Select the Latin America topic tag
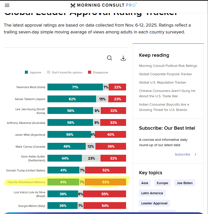208x214 pixels. (x=152, y=193)
